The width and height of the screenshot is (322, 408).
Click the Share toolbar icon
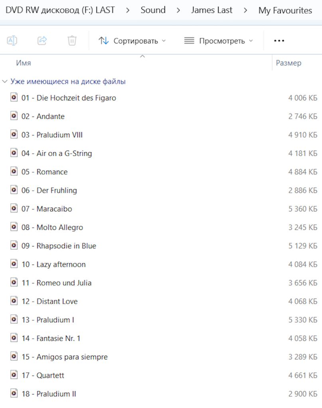tap(42, 41)
